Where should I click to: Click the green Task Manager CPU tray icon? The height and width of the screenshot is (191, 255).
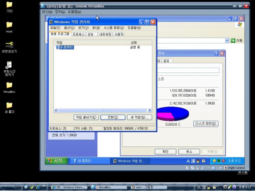219,161
